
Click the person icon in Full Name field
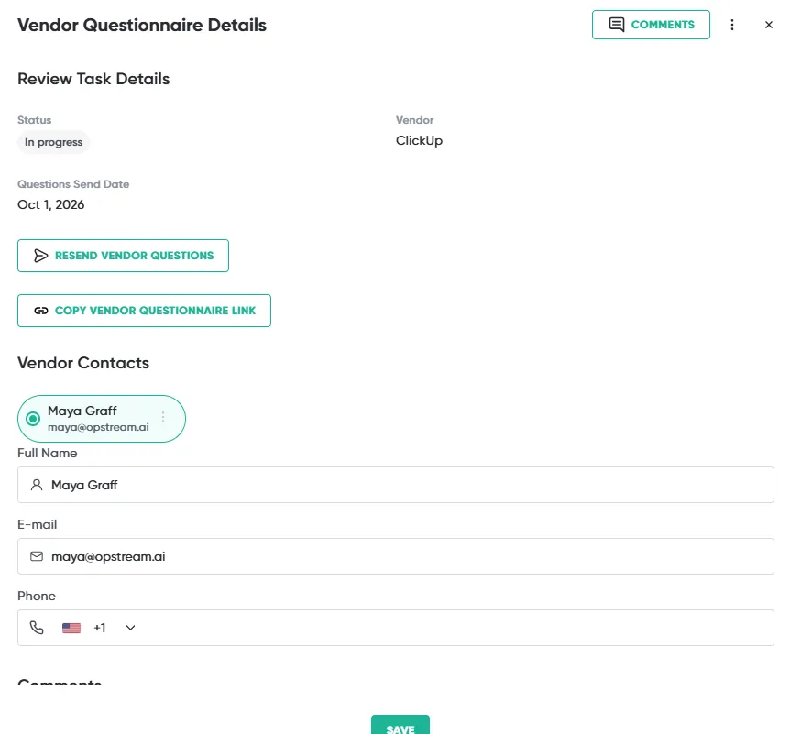pyautogui.click(x=37, y=485)
